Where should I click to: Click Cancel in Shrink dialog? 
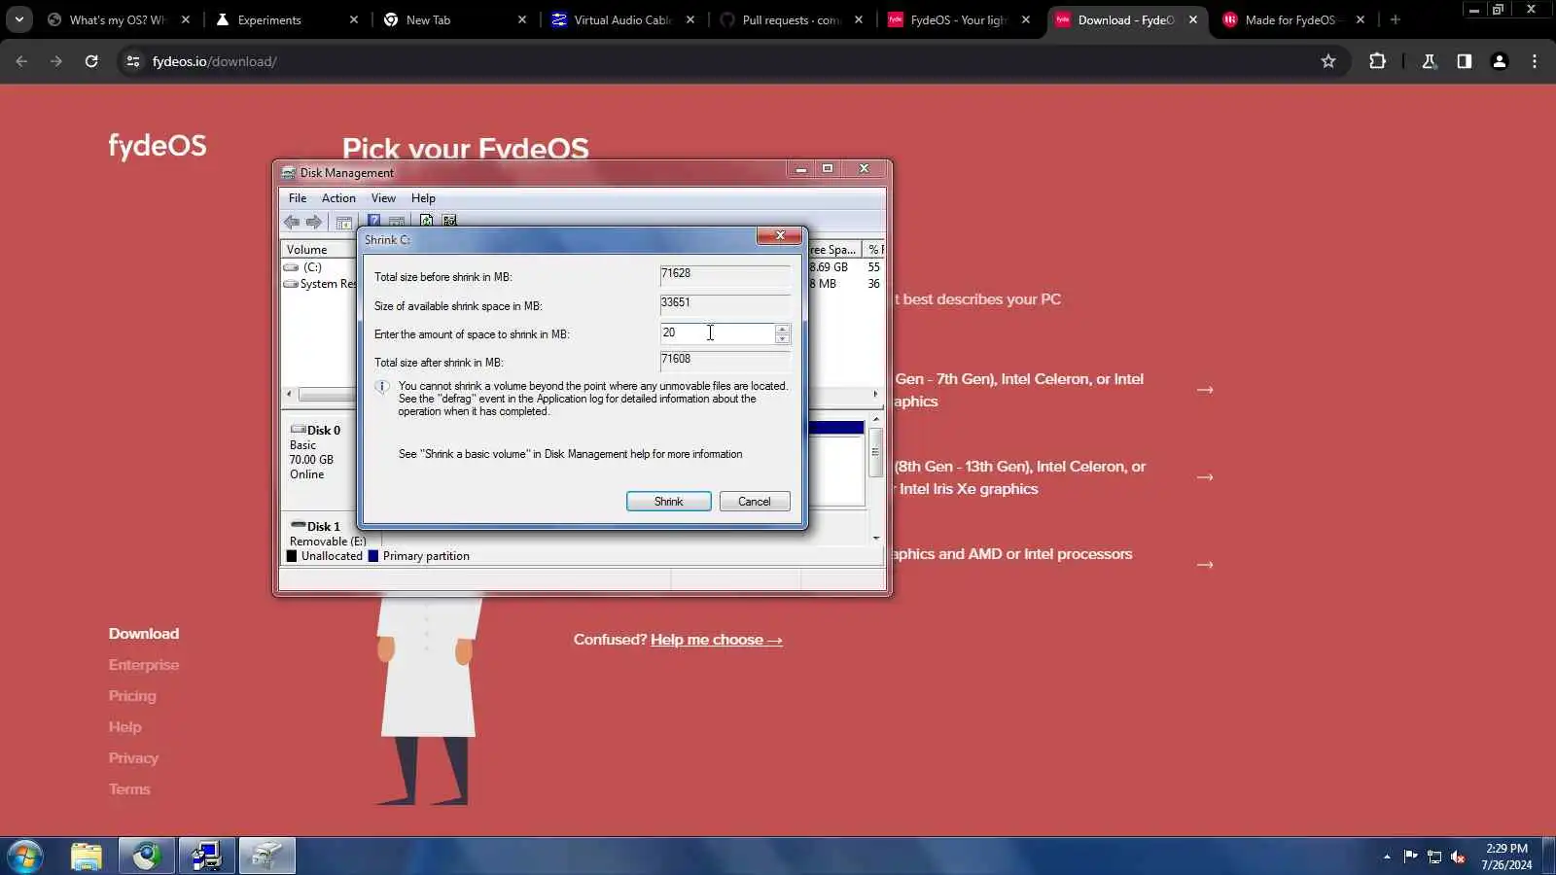coord(755,502)
